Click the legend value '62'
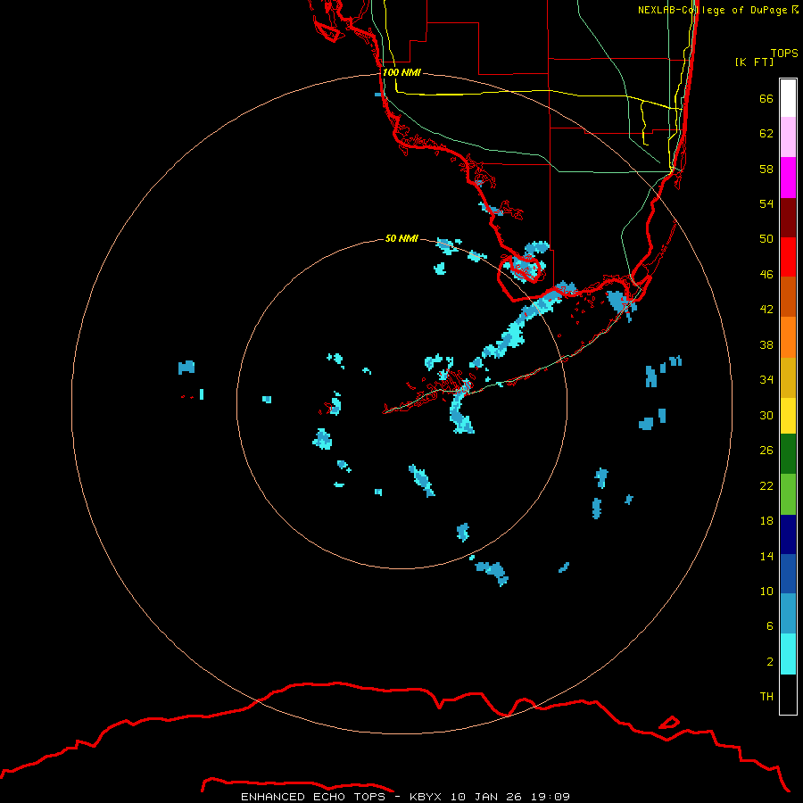This screenshot has height=803, width=803. pyautogui.click(x=766, y=133)
